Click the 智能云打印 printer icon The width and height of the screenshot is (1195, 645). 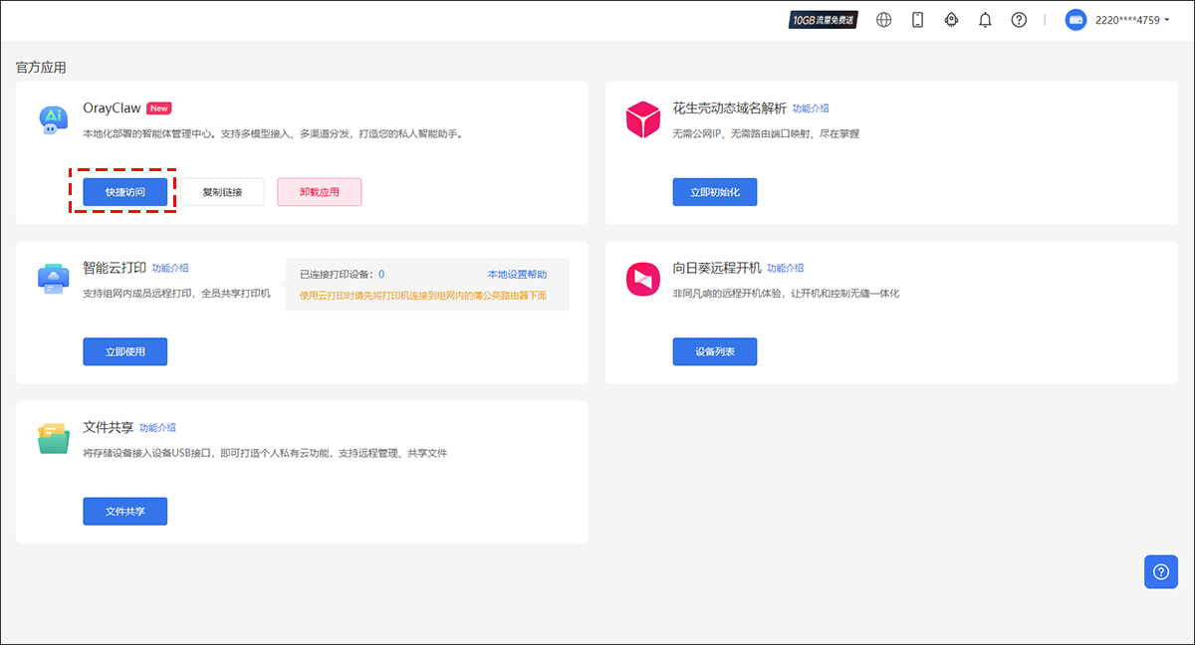pyautogui.click(x=53, y=279)
